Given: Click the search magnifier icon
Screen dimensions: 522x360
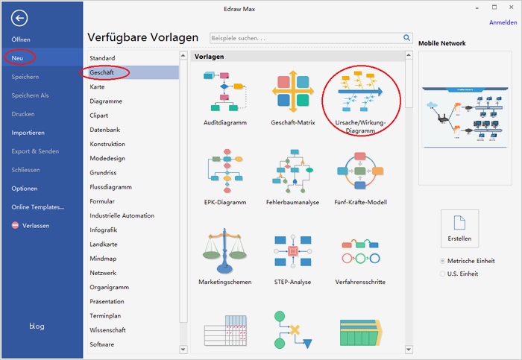Looking at the screenshot, I should pyautogui.click(x=406, y=38).
